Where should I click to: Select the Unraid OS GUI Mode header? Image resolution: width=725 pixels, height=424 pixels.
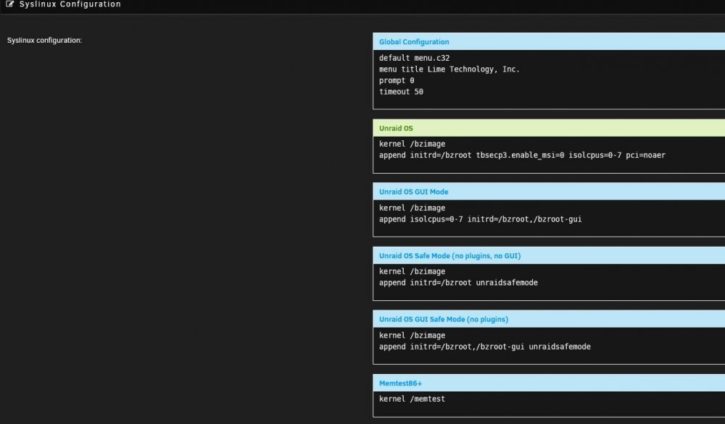[x=549, y=192]
